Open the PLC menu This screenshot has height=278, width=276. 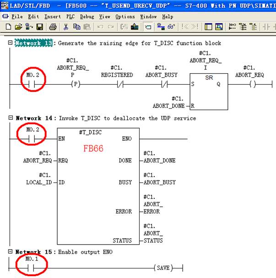[x=70, y=16]
